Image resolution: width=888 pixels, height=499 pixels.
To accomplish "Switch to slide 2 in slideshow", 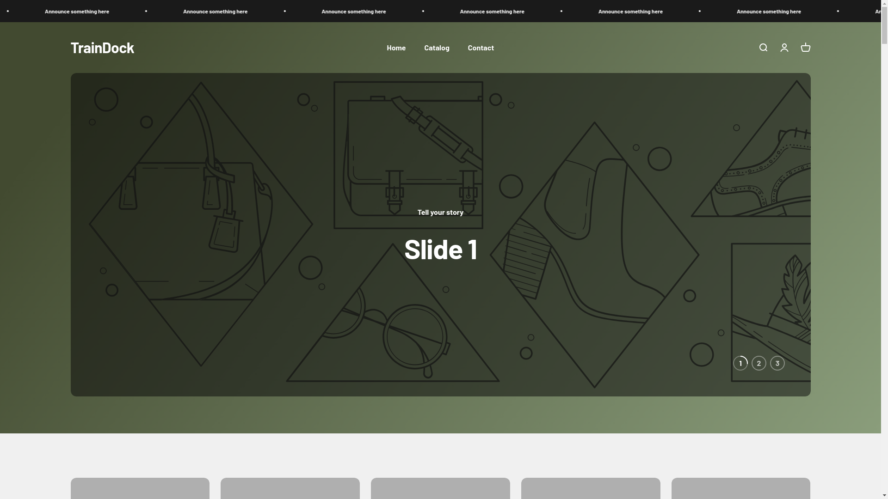I will coord(759,363).
